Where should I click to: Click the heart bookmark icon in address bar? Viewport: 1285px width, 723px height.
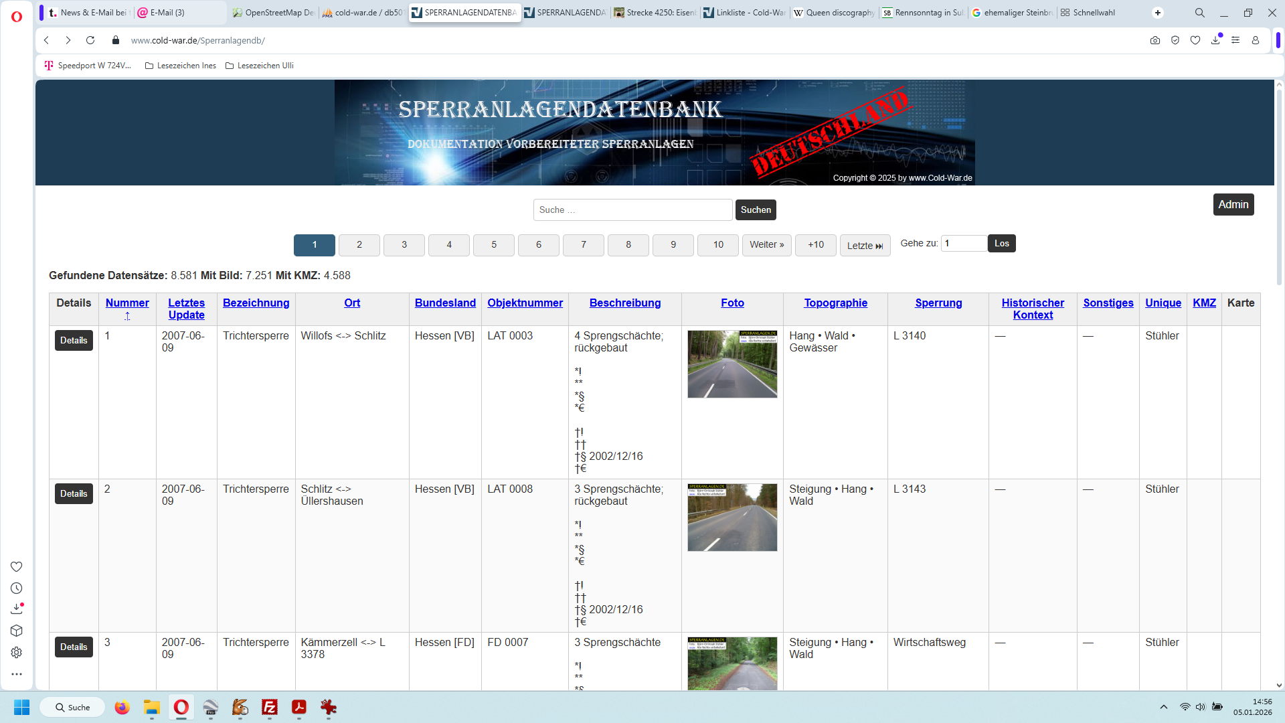(1195, 40)
